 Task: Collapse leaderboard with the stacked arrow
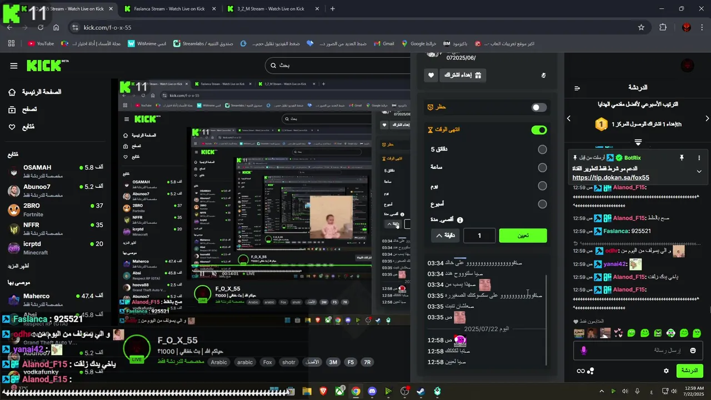pyautogui.click(x=638, y=143)
